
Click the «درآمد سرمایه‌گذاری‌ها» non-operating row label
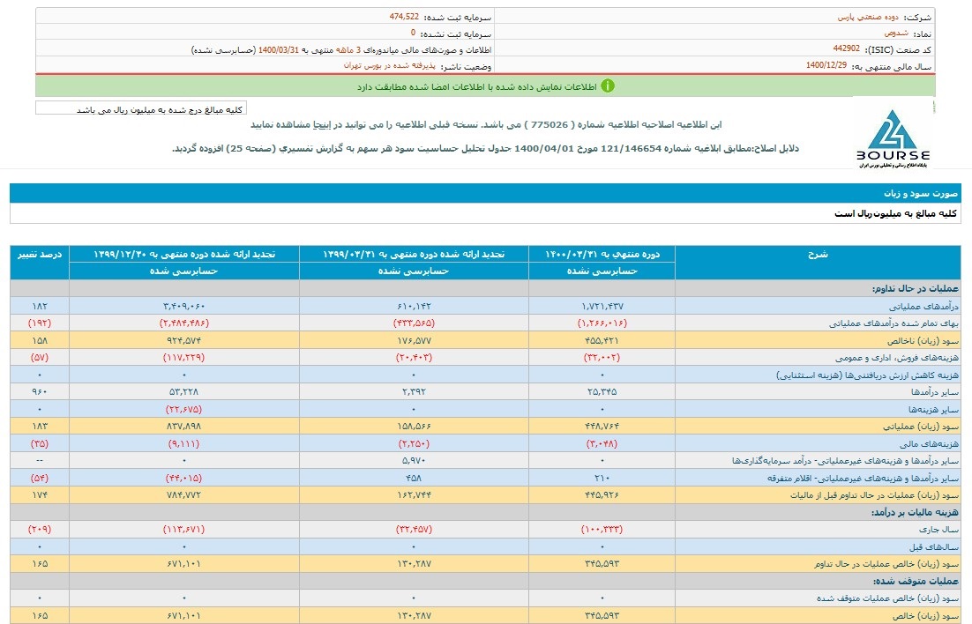[x=845, y=461]
